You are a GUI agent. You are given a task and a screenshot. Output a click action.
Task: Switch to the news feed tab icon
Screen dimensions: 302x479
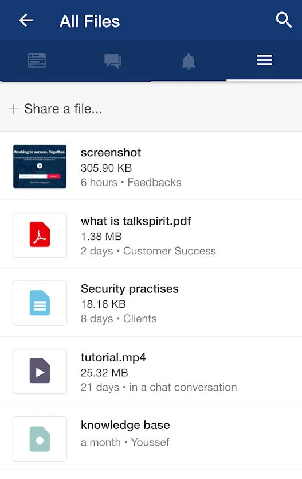[x=37, y=60]
